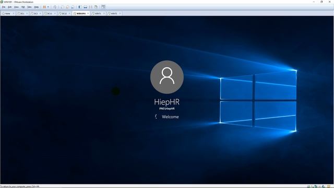Image resolution: width=334 pixels, height=188 pixels.
Task: Revert the virtual machine to its snapshot
Action: [67, 7]
